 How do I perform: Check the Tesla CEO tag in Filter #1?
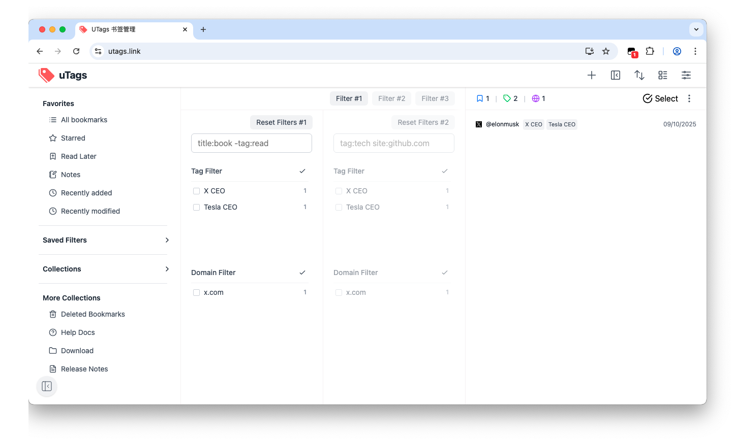click(x=196, y=208)
